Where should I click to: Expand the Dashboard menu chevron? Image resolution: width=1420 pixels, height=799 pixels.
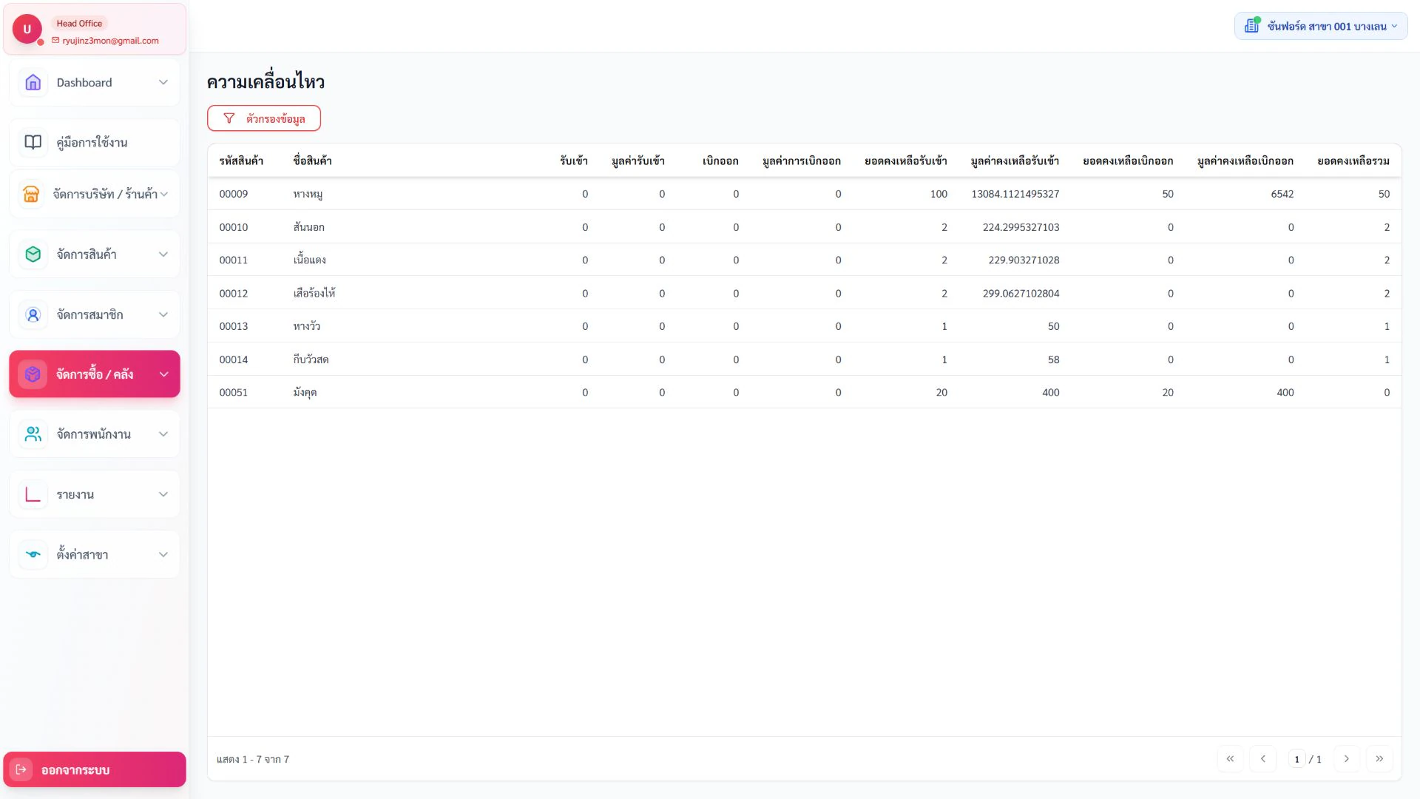[x=163, y=82]
